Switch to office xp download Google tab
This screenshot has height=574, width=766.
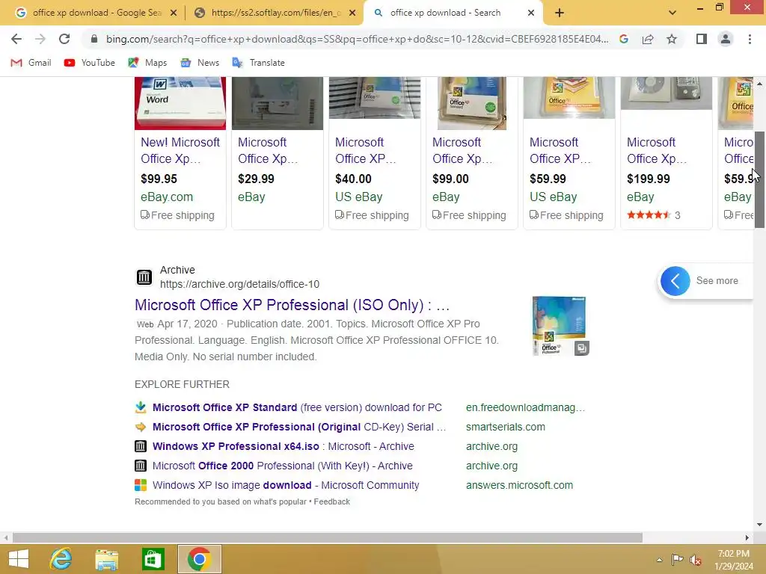(96, 13)
